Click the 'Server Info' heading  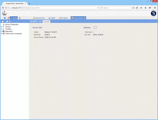[37, 27]
